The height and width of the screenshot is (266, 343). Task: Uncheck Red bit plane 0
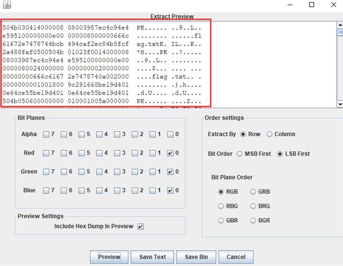pyautogui.click(x=170, y=153)
